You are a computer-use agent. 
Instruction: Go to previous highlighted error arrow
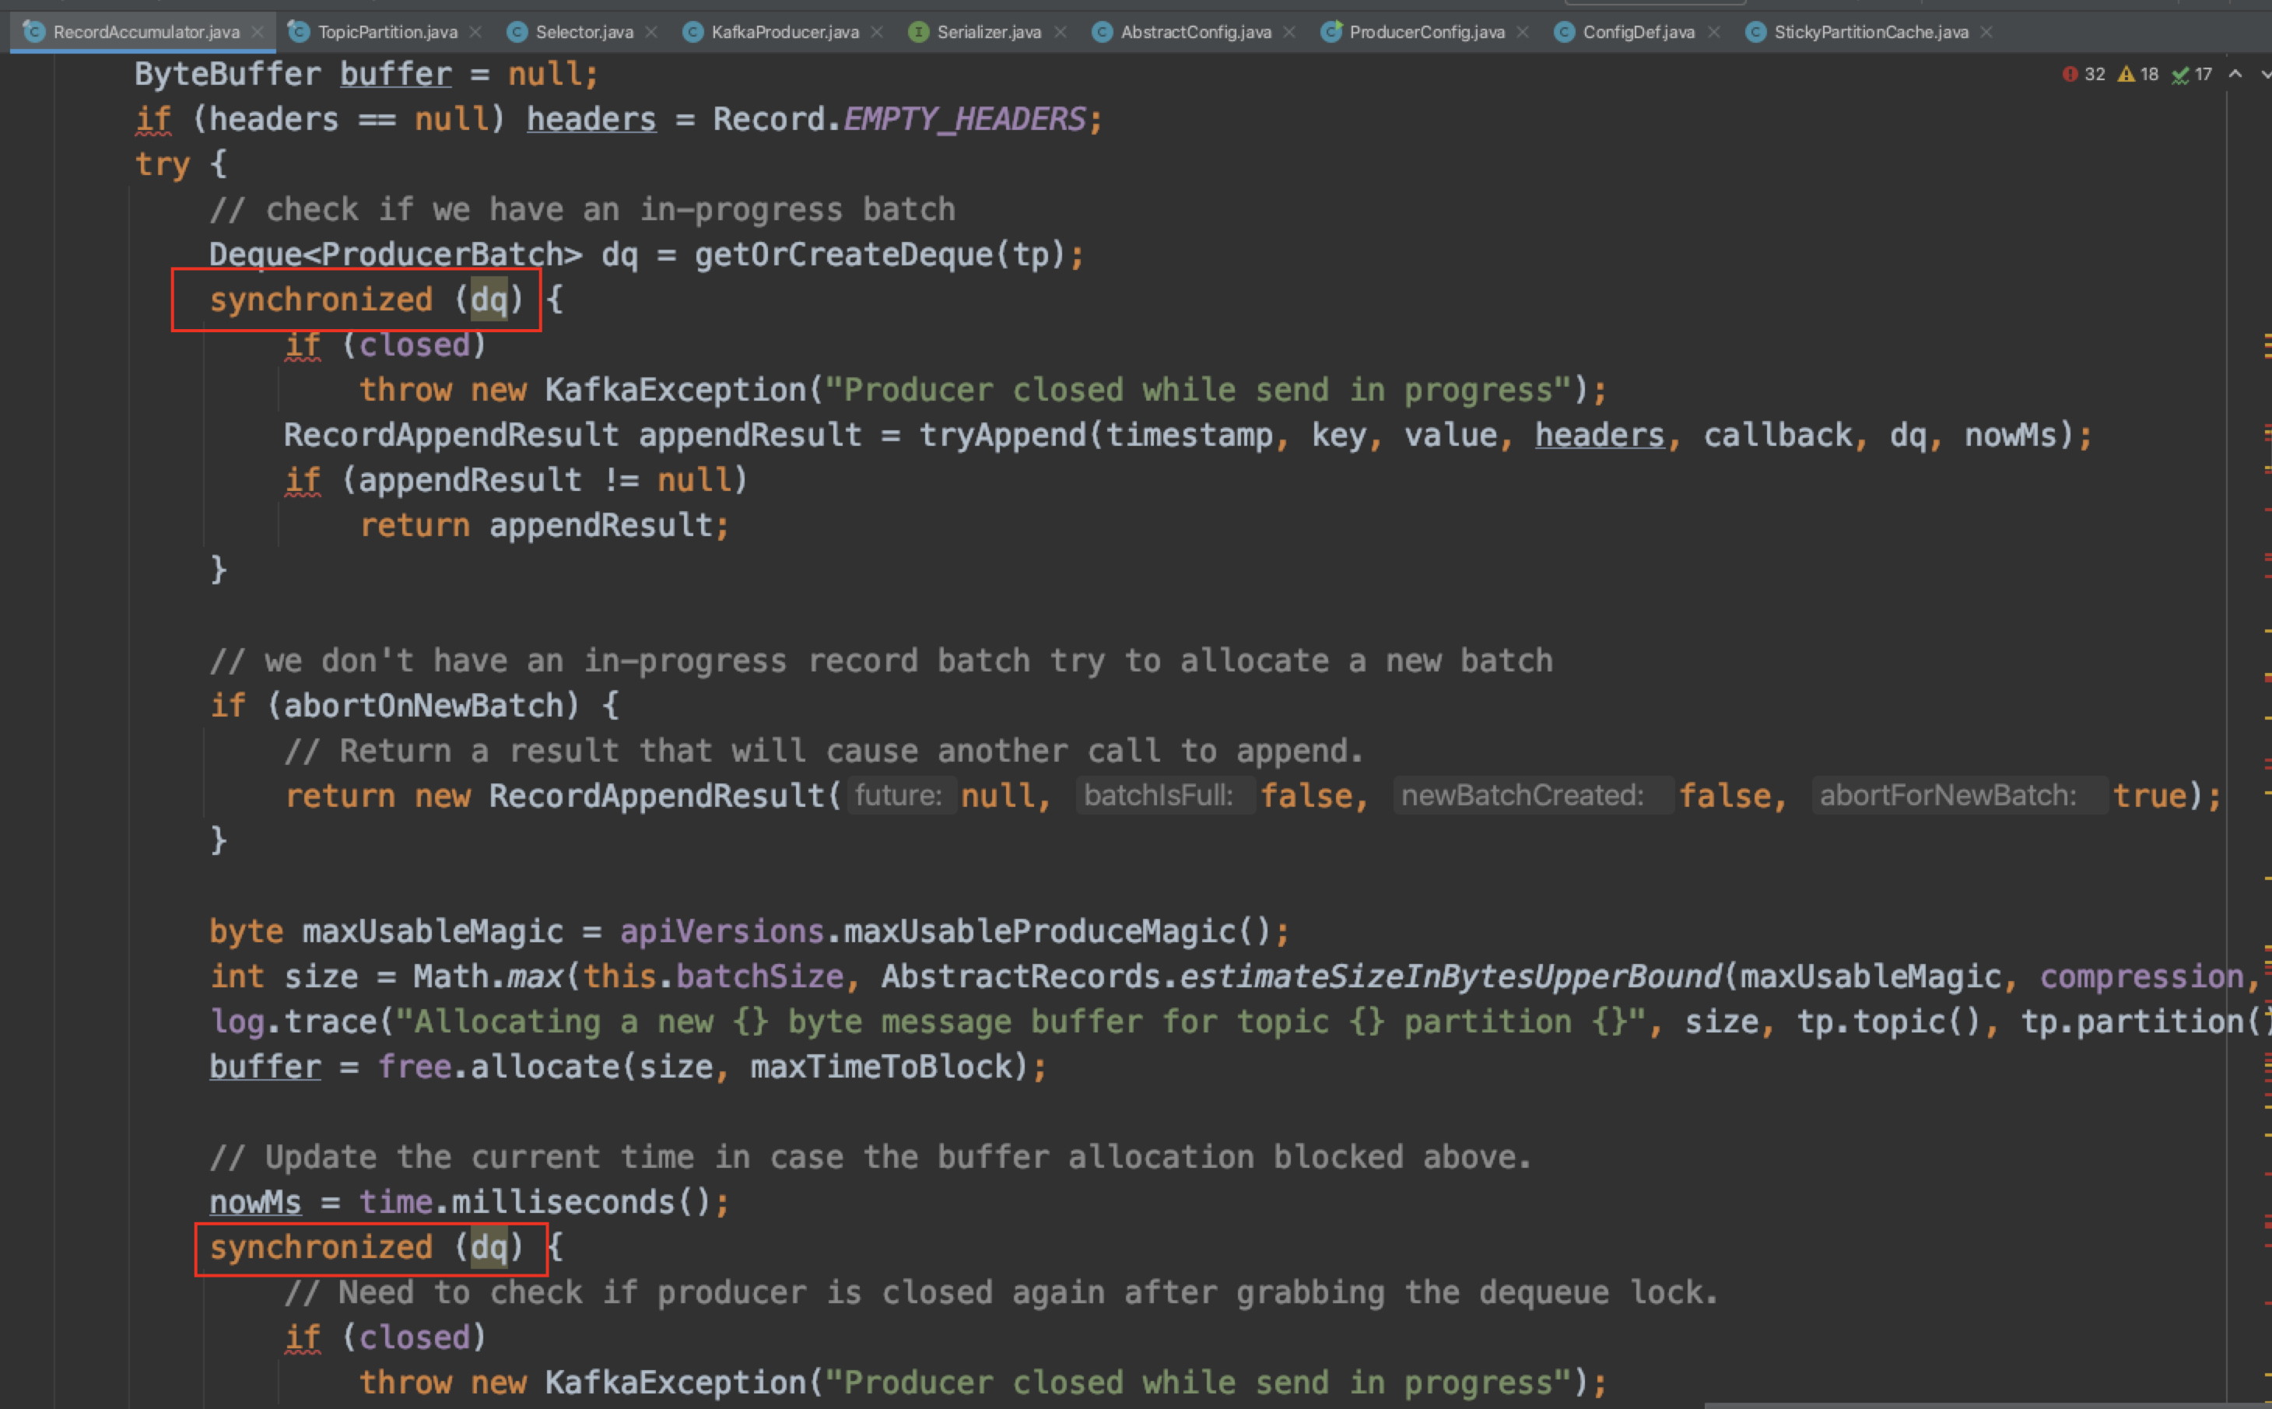click(2235, 74)
